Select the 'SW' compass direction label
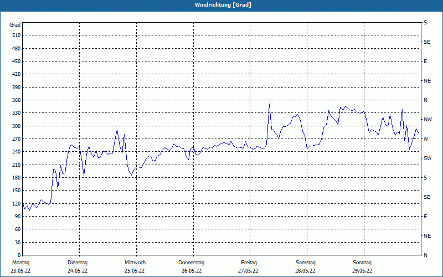Image resolution: width=443 pixels, height=277 pixels. click(x=427, y=158)
